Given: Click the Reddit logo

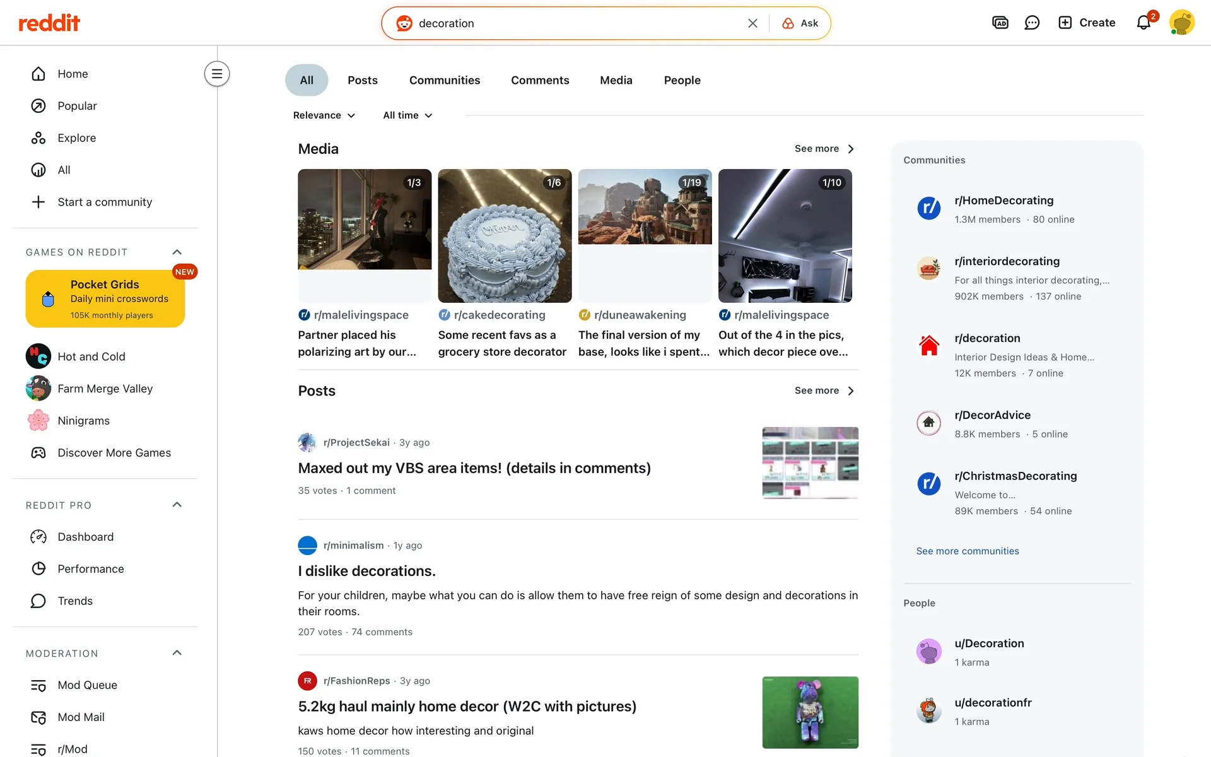Looking at the screenshot, I should 49,23.
